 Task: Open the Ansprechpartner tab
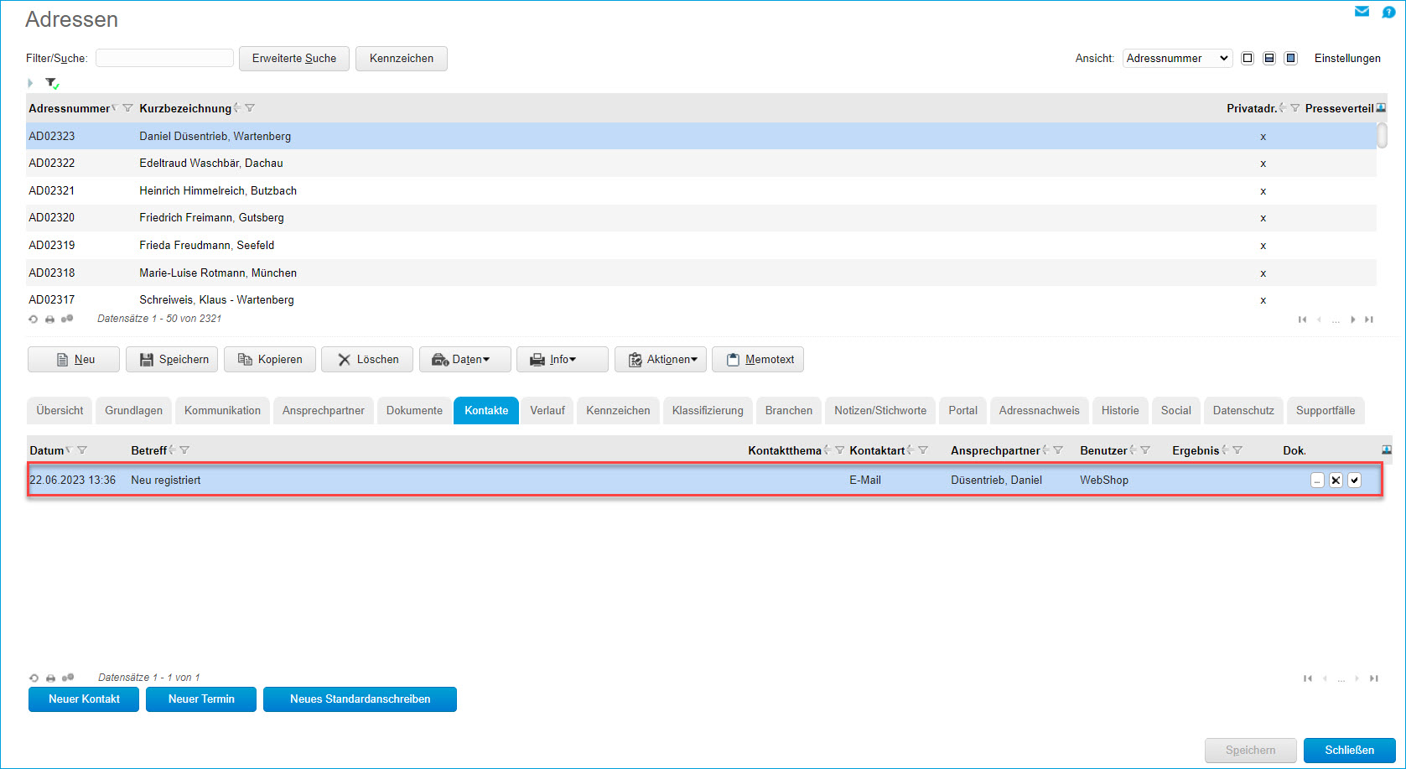(x=323, y=410)
